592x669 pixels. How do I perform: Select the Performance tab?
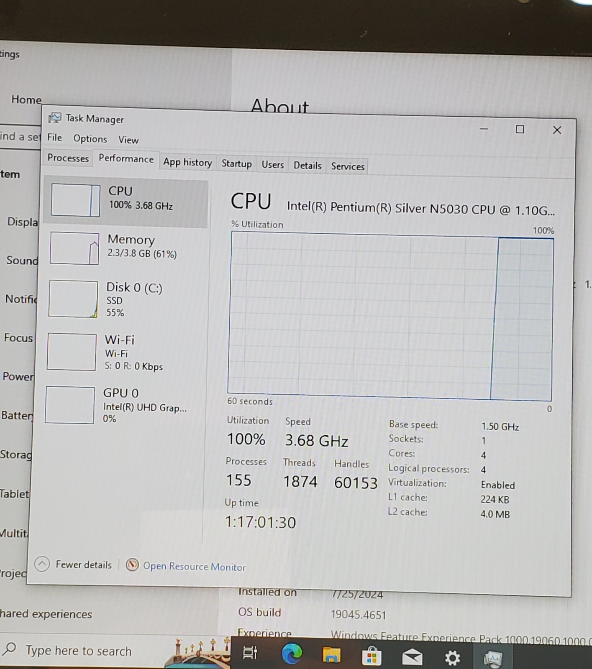coord(126,159)
